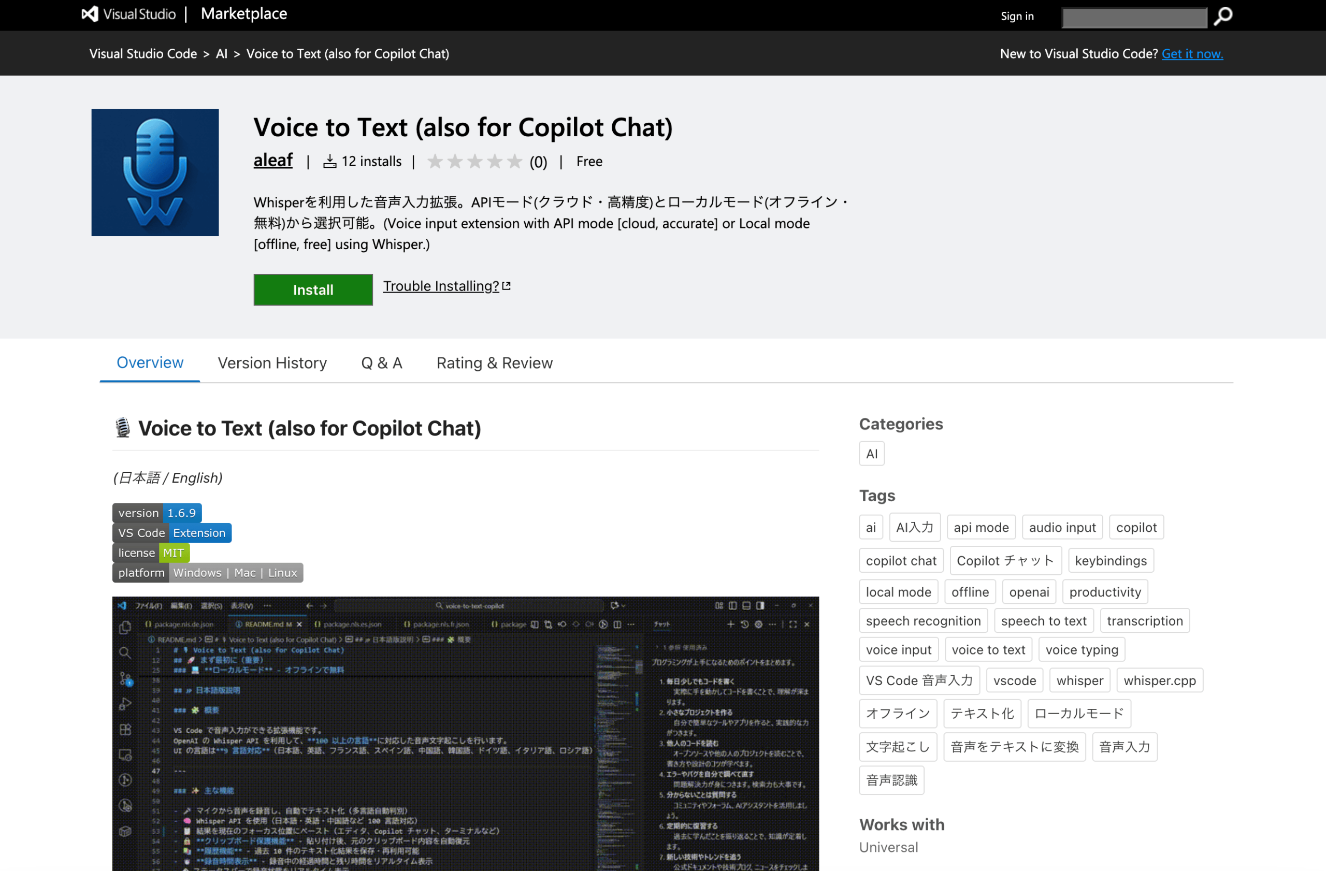Click the Marketplace search input field
The width and height of the screenshot is (1326, 871).
coord(1134,17)
